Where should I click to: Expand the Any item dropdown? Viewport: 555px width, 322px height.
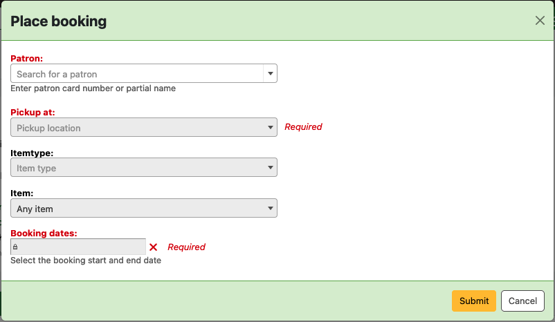(x=144, y=209)
